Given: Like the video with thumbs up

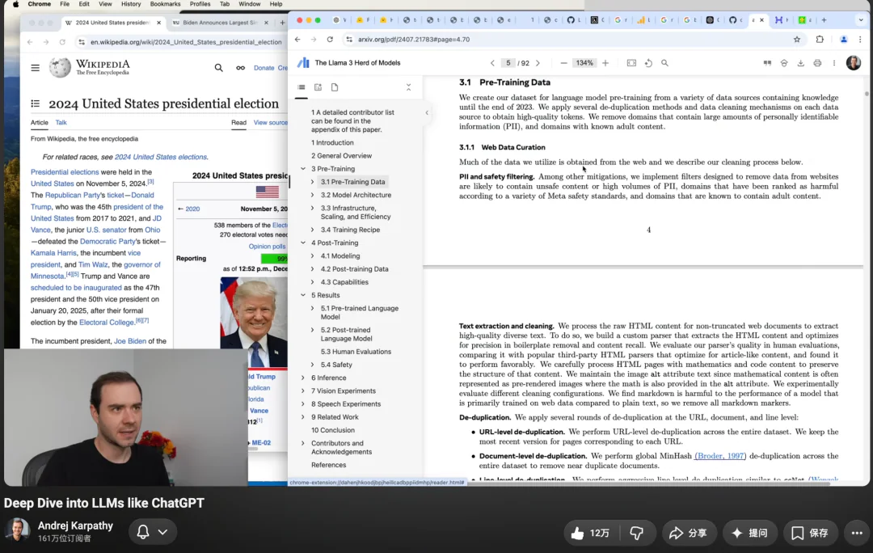Looking at the screenshot, I should click(591, 533).
